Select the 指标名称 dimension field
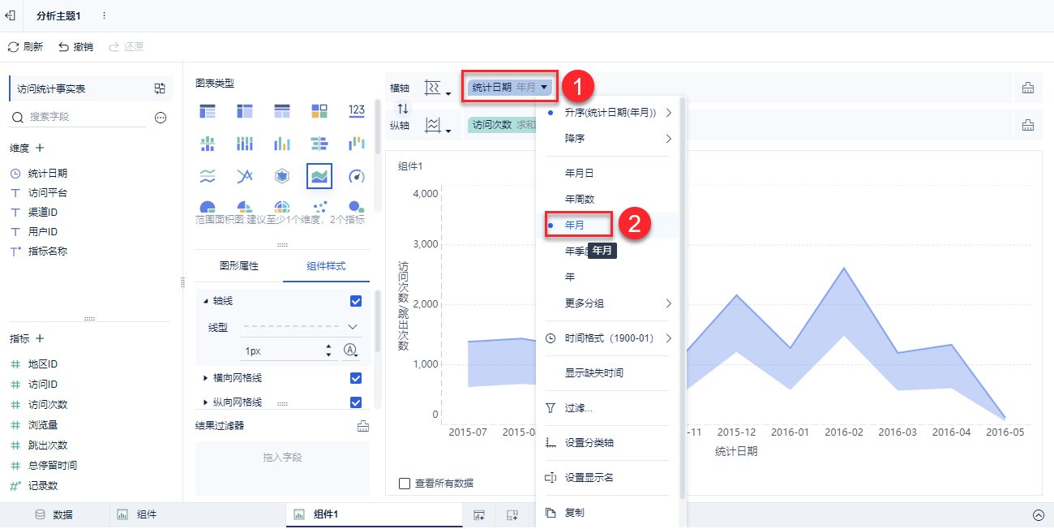The width and height of the screenshot is (1054, 529). point(48,252)
